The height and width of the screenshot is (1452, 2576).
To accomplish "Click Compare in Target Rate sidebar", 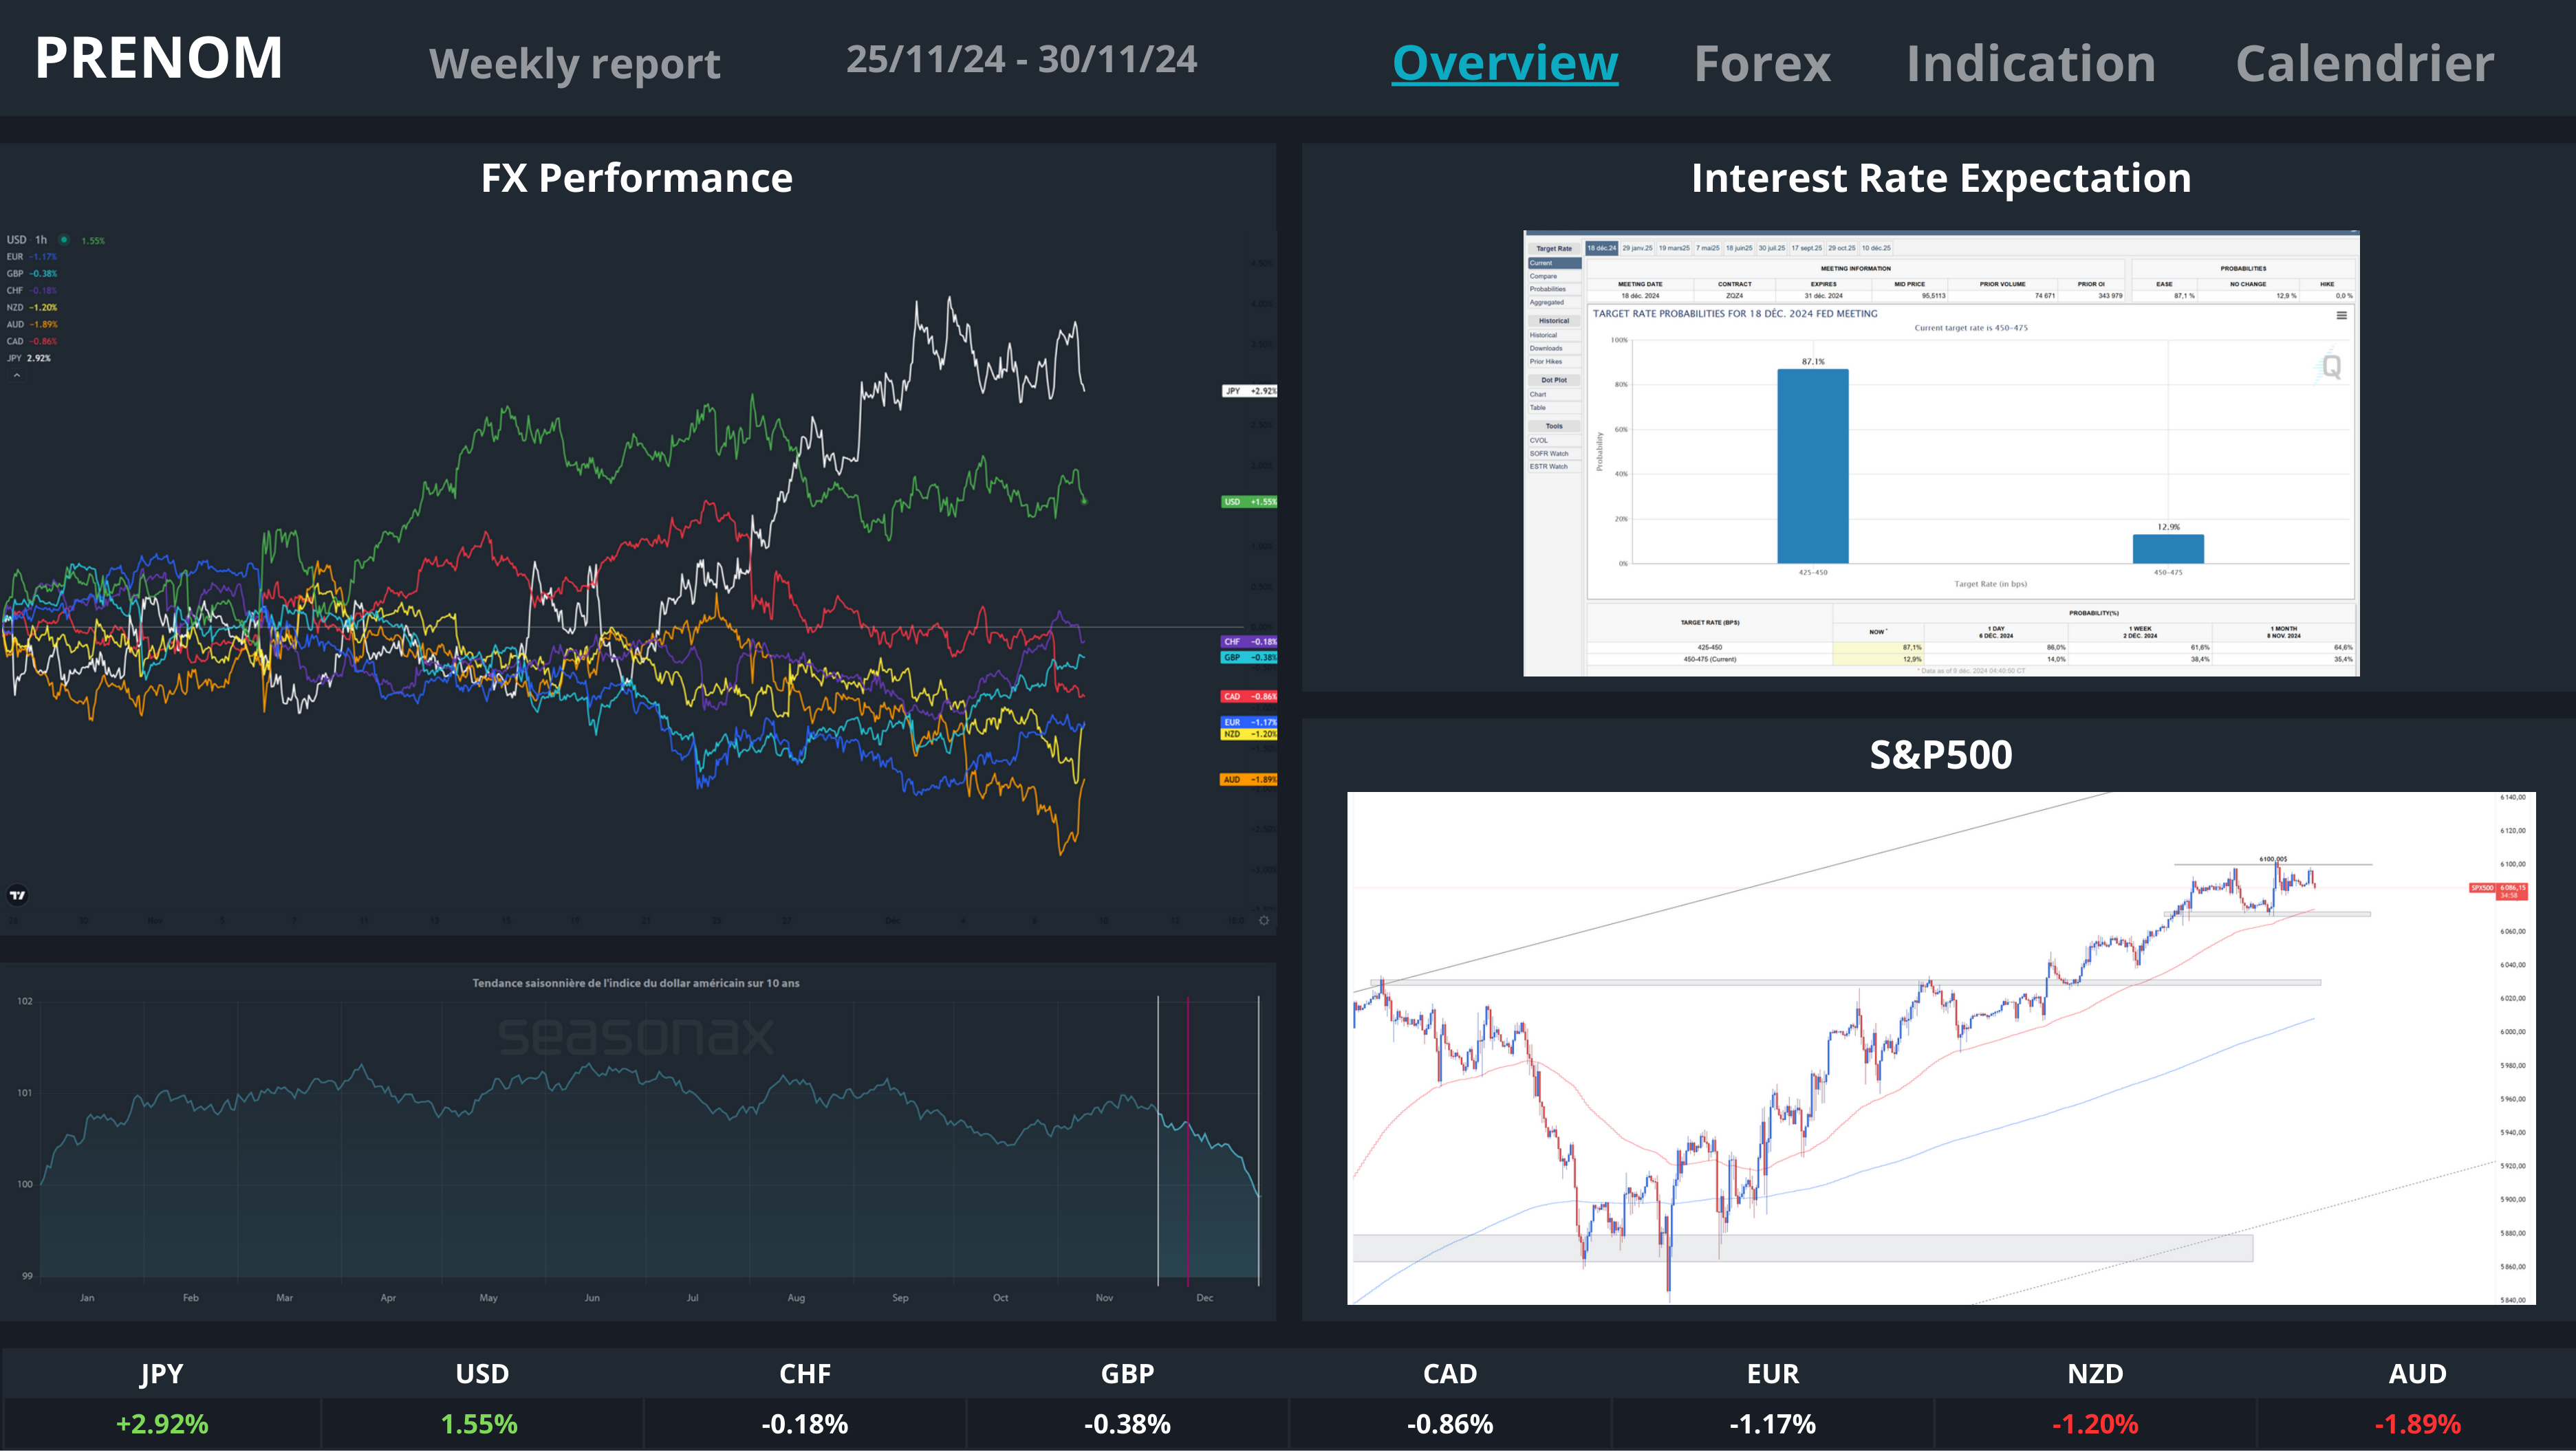I will click(x=1554, y=276).
